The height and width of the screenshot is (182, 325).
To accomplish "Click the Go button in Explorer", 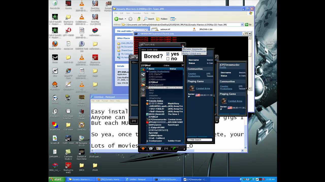I will [x=248, y=25].
